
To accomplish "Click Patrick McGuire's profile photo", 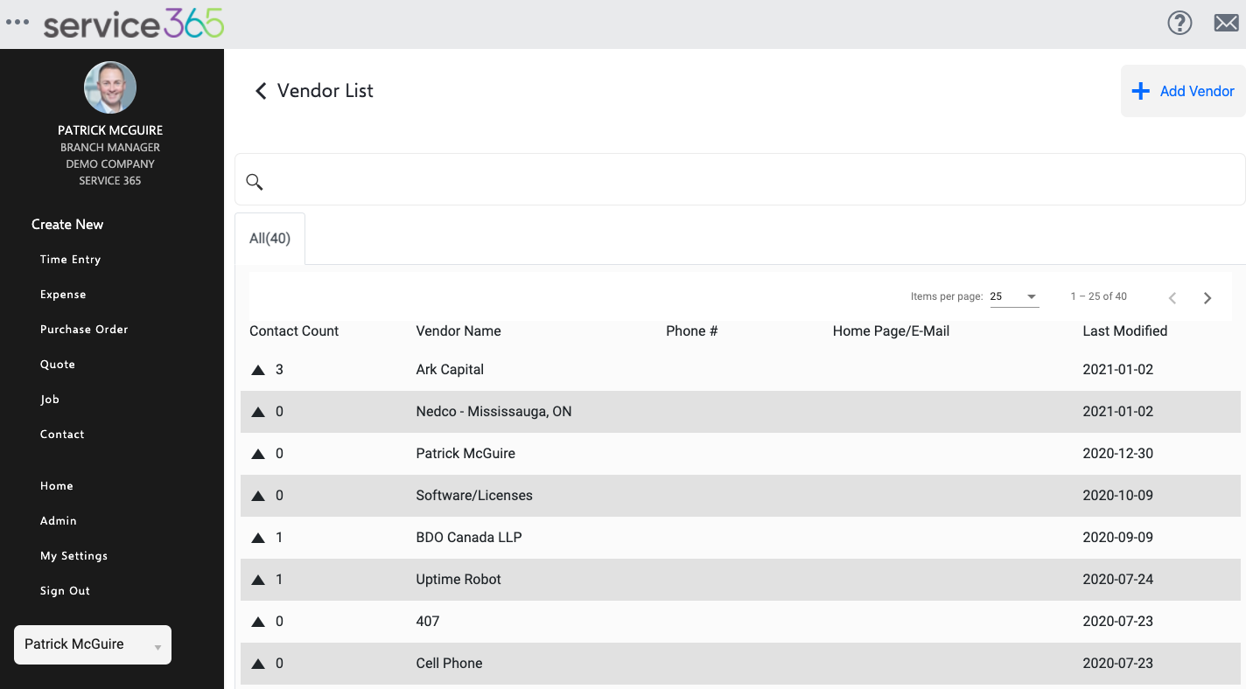I will 110,87.
